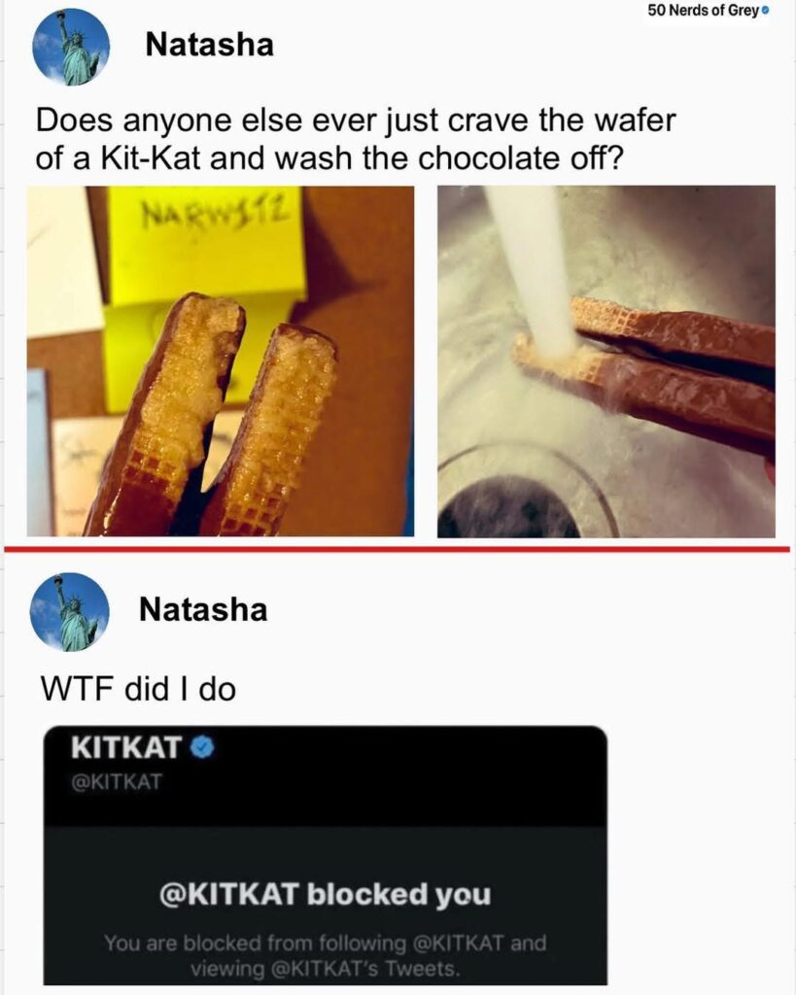Click the 50 Nerds of Grey watermark

pos(703,12)
